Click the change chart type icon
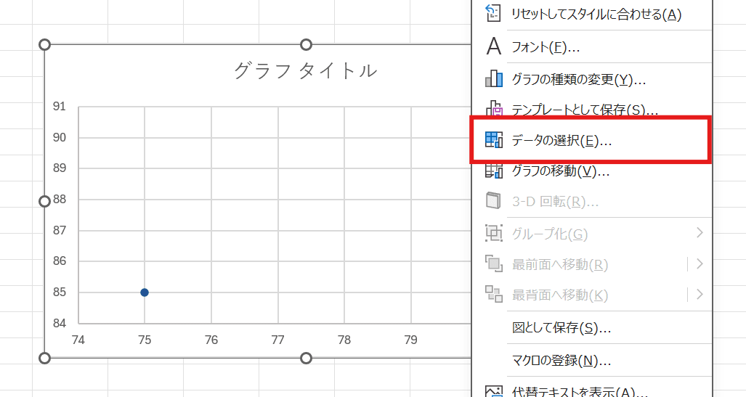746x397 pixels. pyautogui.click(x=494, y=78)
